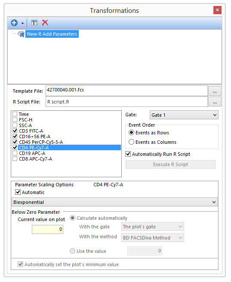Select the CD8 APC-Cy7-A list row text
231x282 pixels.
[x=36, y=159]
